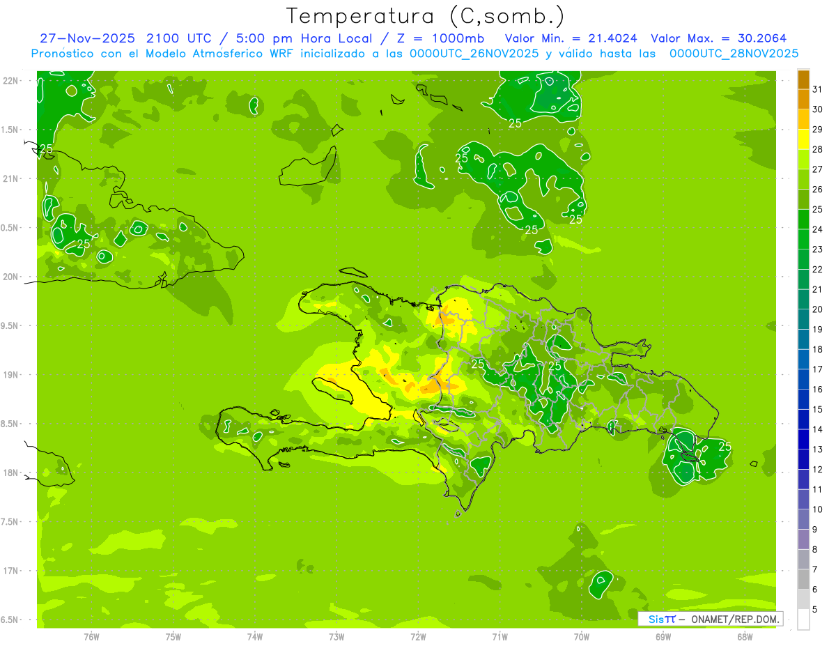This screenshot has width=836, height=646.
Task: Click the "68W" longitude axis label
Action: 745,637
